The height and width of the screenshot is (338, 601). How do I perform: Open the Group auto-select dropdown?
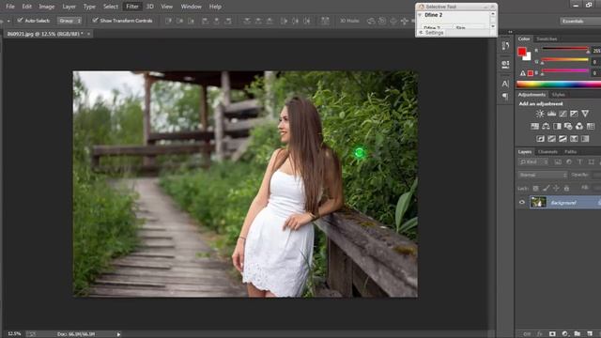coord(69,21)
